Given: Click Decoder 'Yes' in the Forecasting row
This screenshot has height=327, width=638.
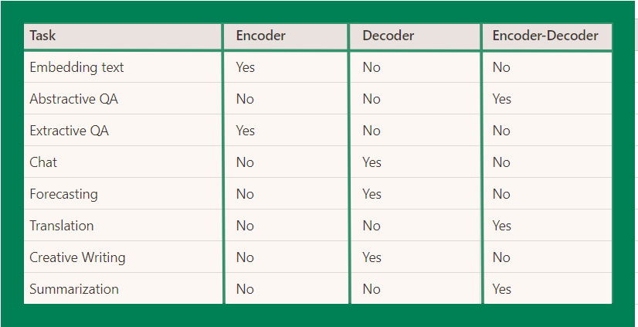Looking at the screenshot, I should pos(372,194).
